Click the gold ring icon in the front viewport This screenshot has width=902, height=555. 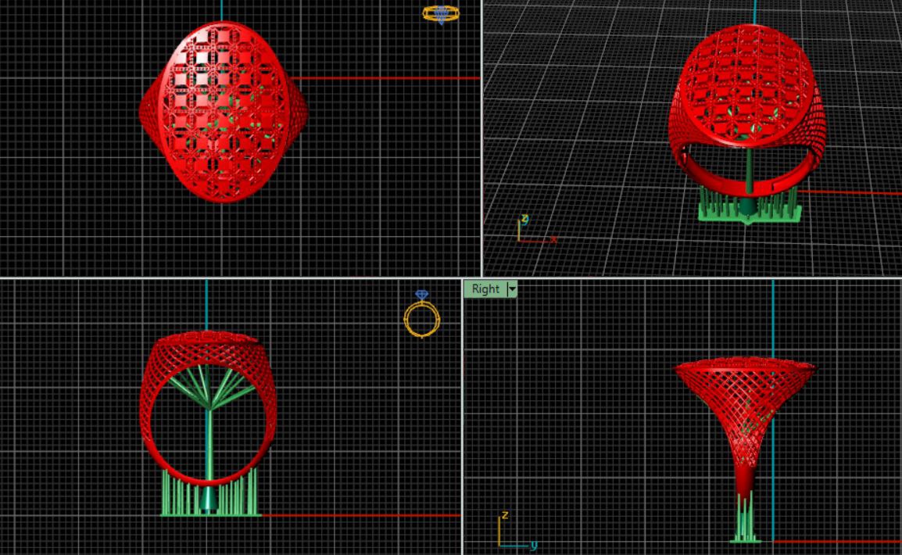tap(421, 314)
